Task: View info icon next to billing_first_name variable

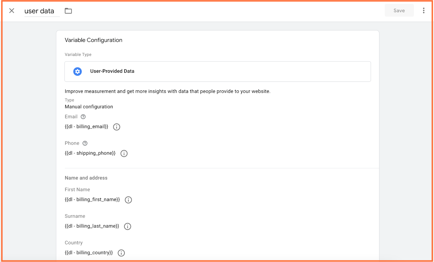Action: tap(128, 200)
